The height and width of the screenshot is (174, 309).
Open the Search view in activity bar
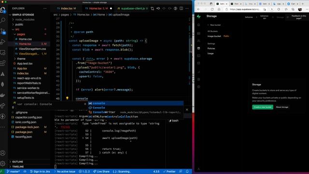[3, 20]
